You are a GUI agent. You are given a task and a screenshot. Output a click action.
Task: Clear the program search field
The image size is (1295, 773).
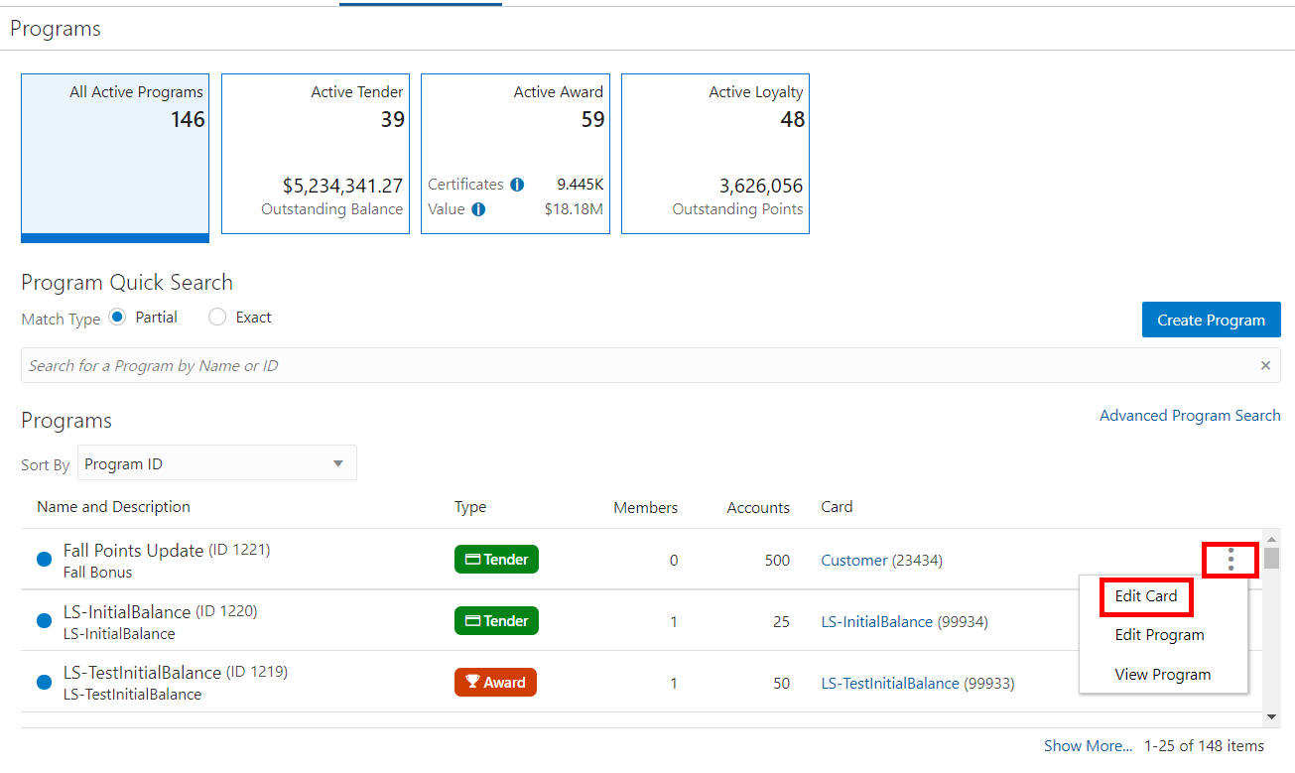(x=1265, y=365)
